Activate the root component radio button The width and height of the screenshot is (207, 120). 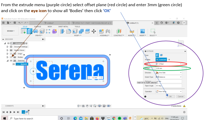[x=26, y=43]
